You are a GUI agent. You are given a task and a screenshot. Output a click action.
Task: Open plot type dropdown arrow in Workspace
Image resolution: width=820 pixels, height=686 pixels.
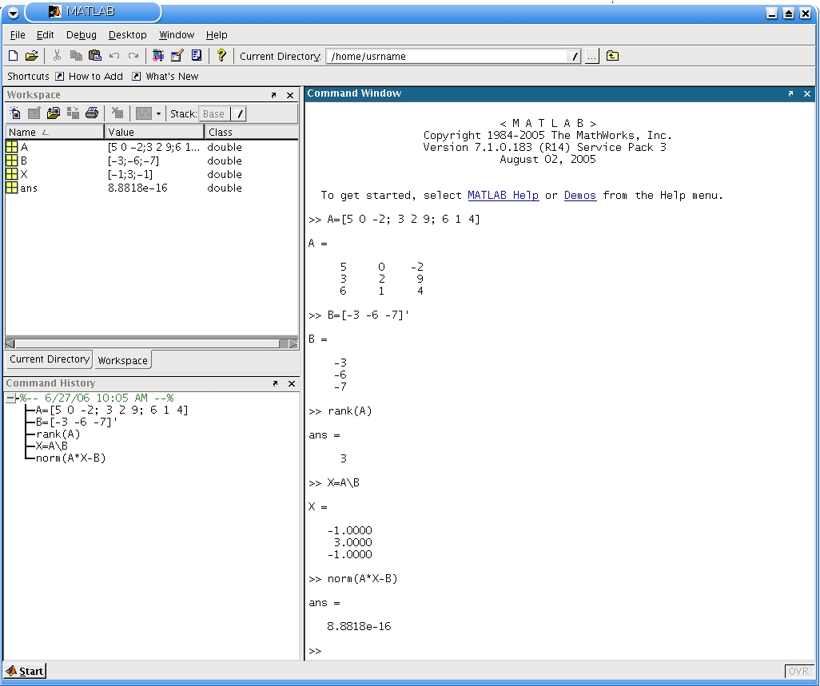(158, 113)
